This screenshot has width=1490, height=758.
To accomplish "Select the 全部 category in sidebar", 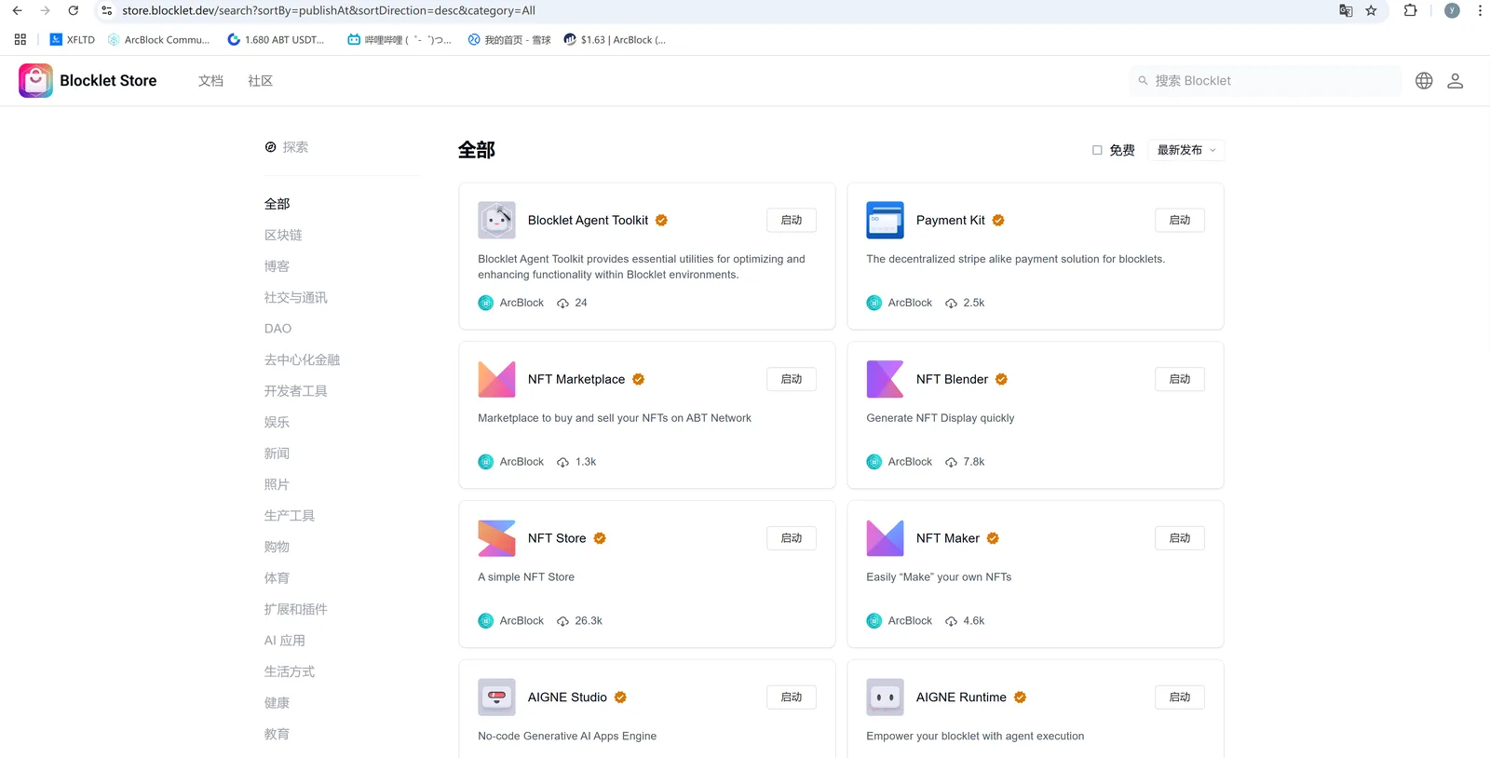I will point(278,204).
